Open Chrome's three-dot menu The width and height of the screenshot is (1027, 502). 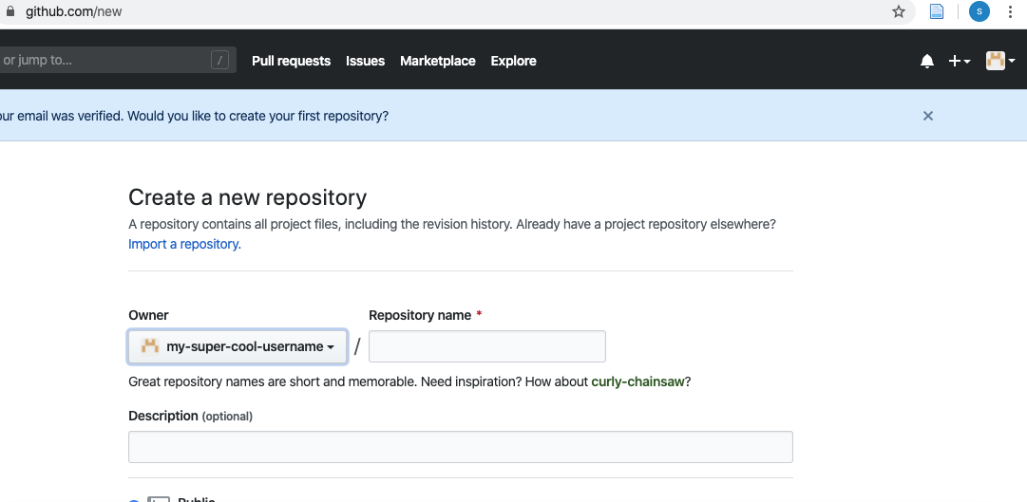click(1010, 11)
